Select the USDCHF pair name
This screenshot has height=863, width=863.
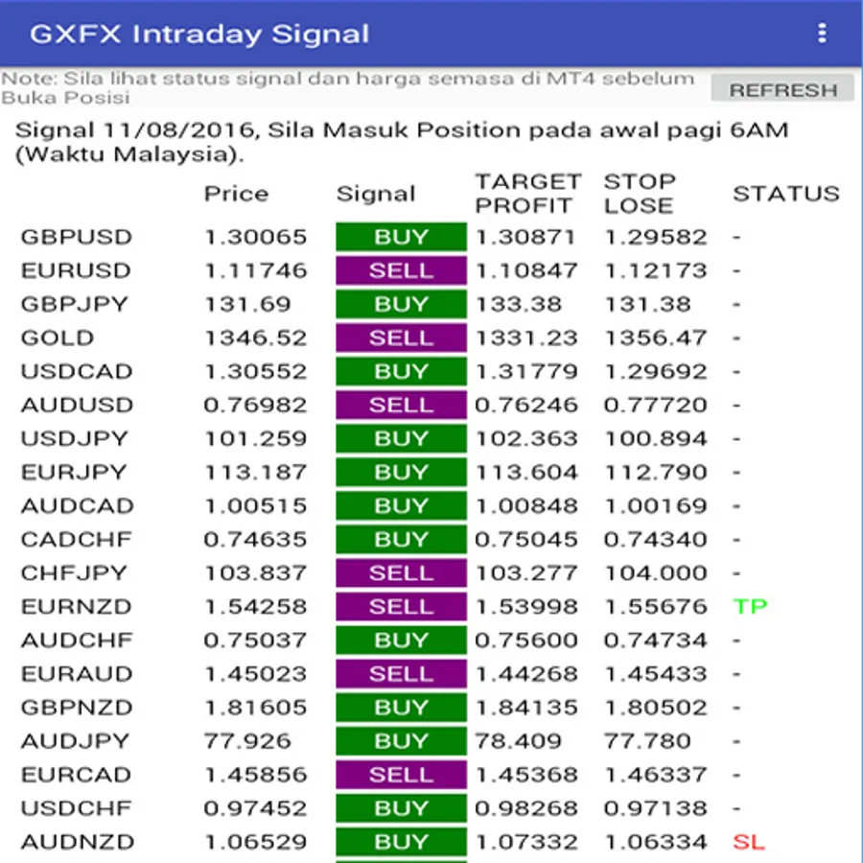[76, 808]
